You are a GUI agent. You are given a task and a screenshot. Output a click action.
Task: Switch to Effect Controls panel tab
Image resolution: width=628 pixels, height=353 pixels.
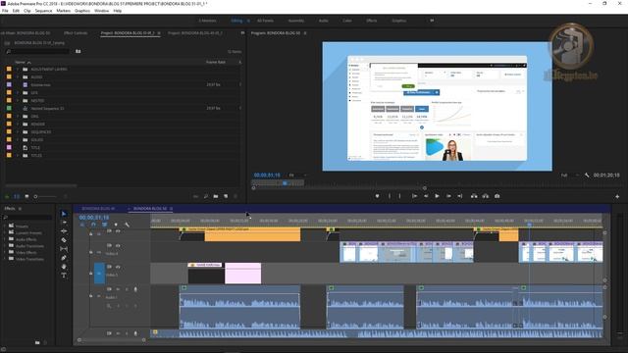[76, 33]
